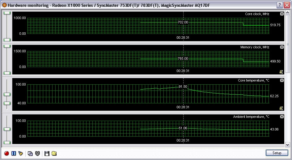
Task: Close the Core temperature graph
Action: [x=282, y=80]
